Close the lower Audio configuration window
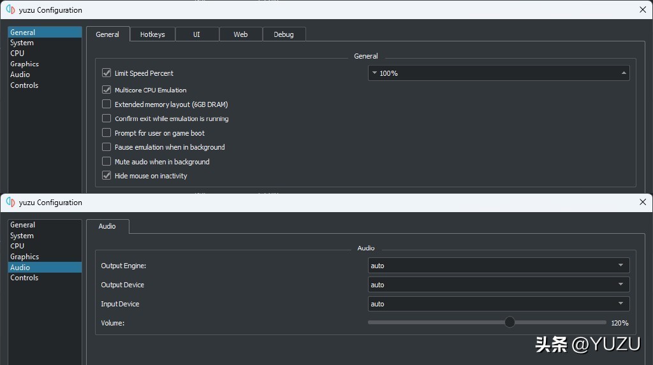The width and height of the screenshot is (653, 365). pyautogui.click(x=642, y=203)
